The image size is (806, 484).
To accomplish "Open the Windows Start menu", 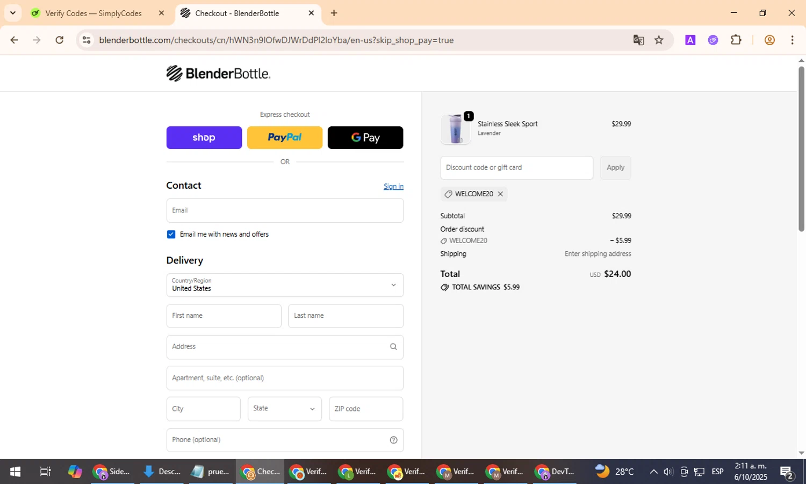I will pos(15,472).
